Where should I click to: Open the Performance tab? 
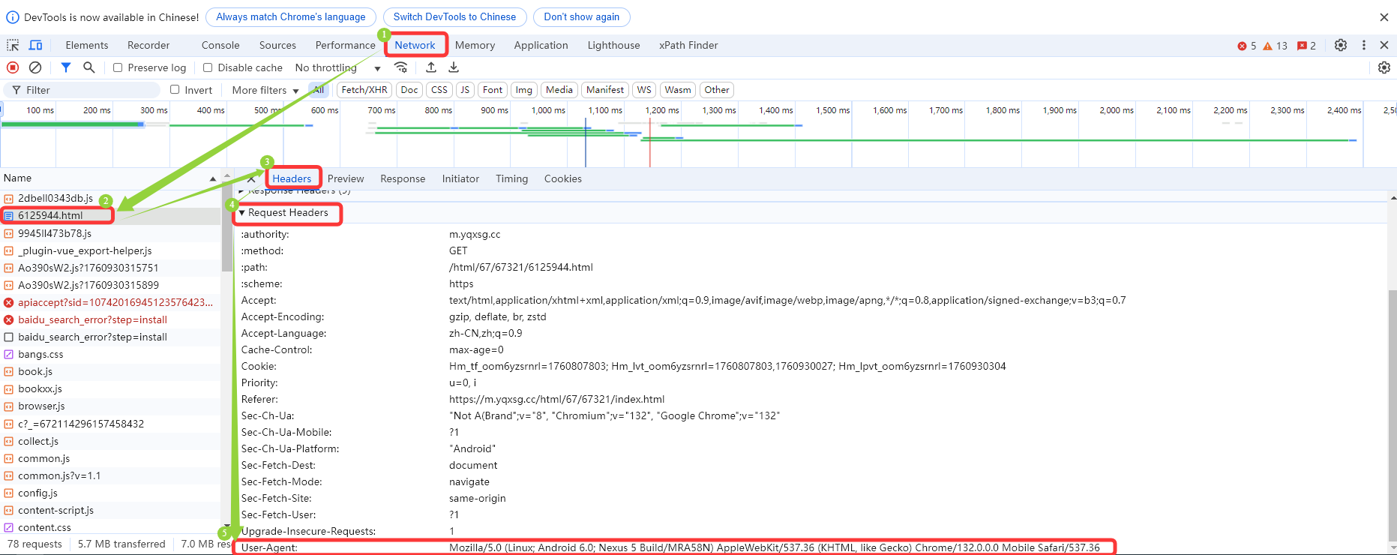(x=345, y=45)
